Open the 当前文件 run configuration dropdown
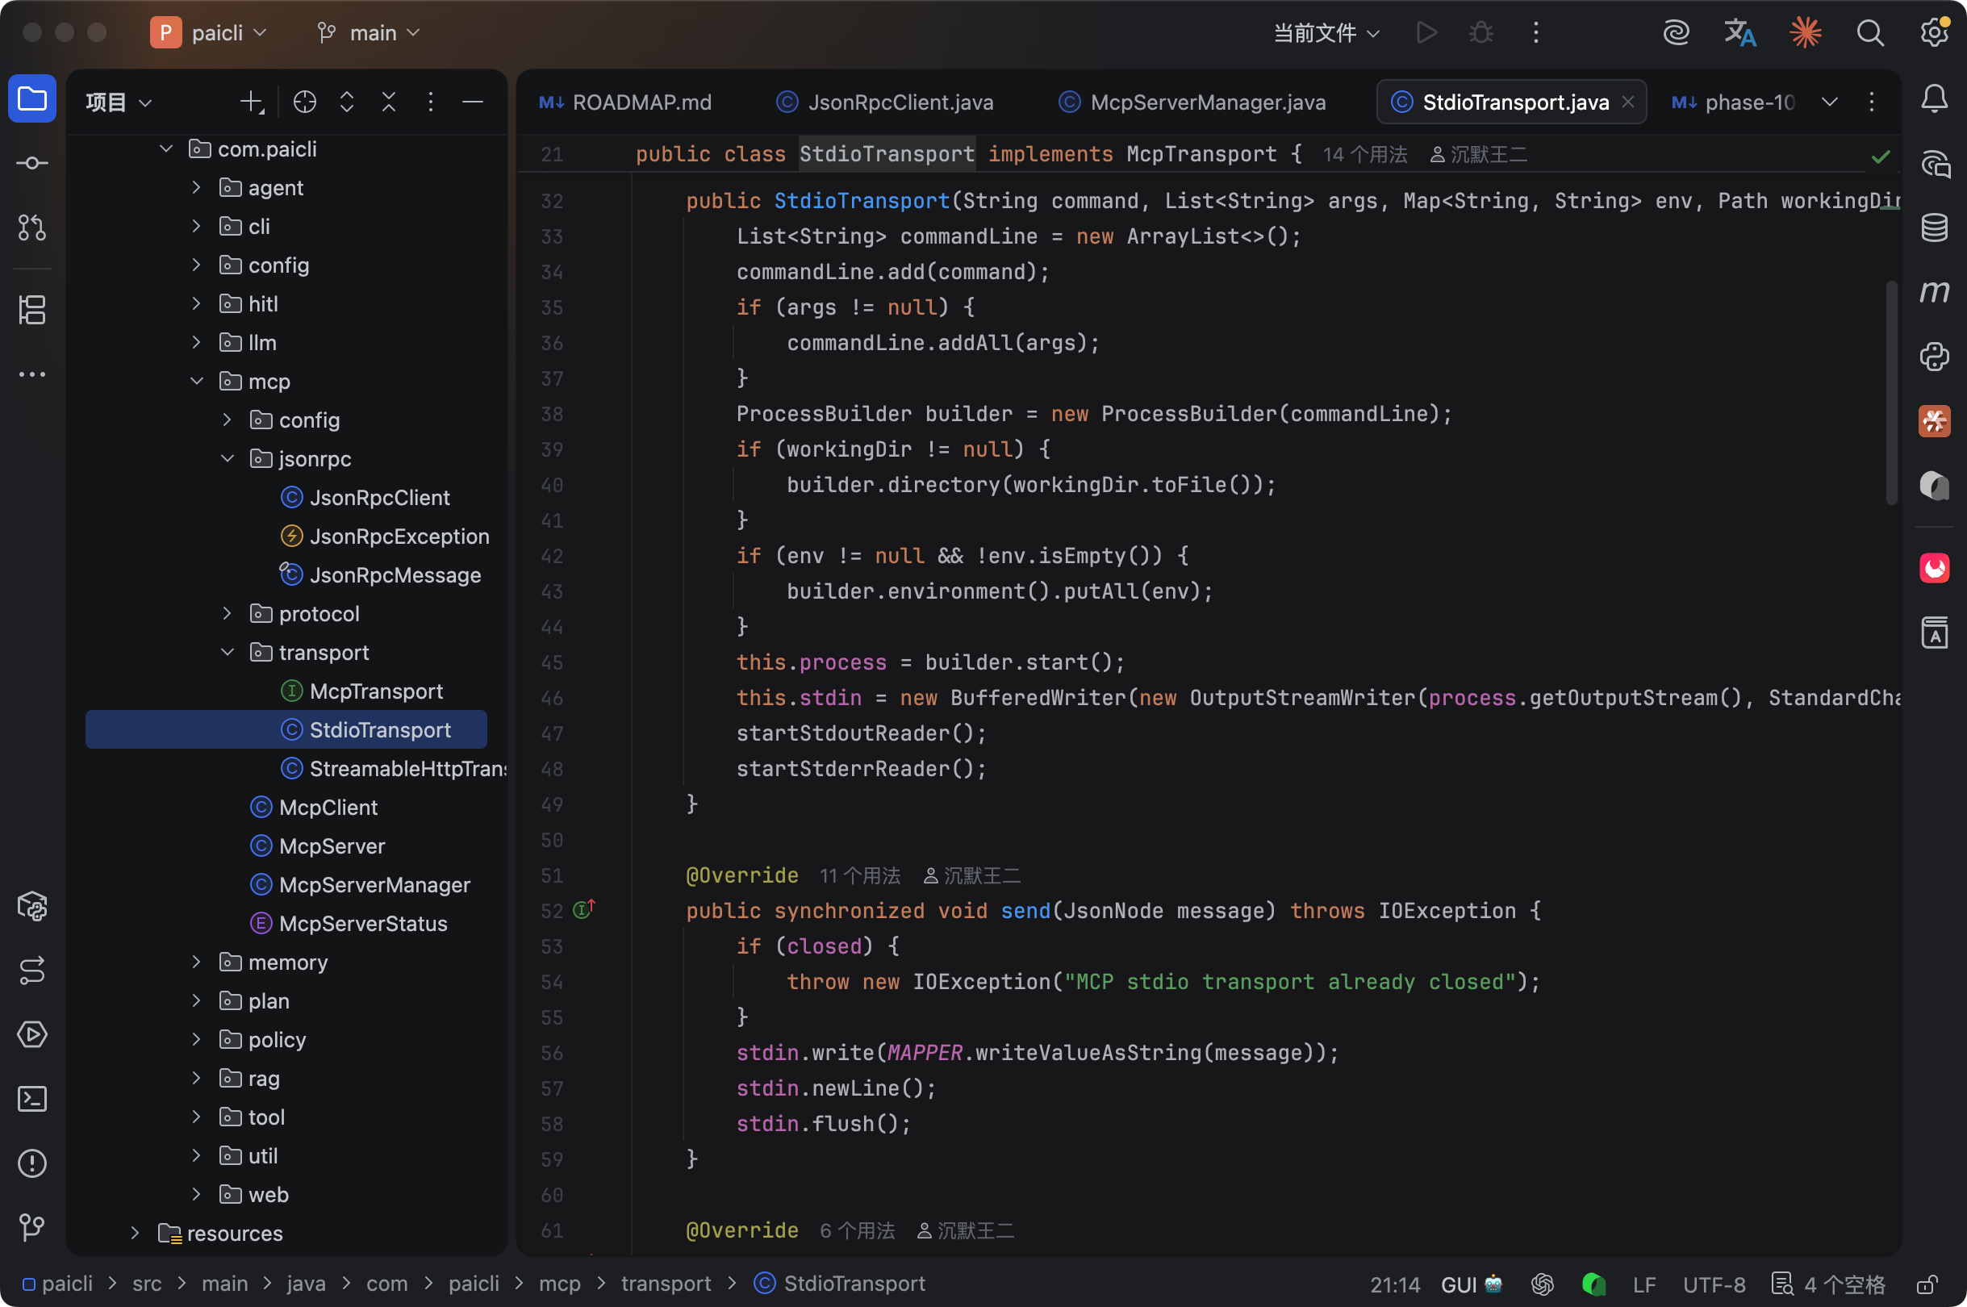The image size is (1967, 1307). point(1326,32)
